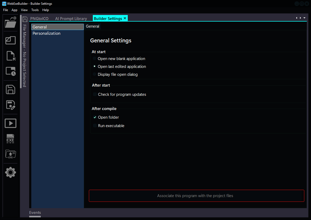The height and width of the screenshot is (220, 311).
Task: Open a recent project via clock icon
Action: click(x=10, y=71)
